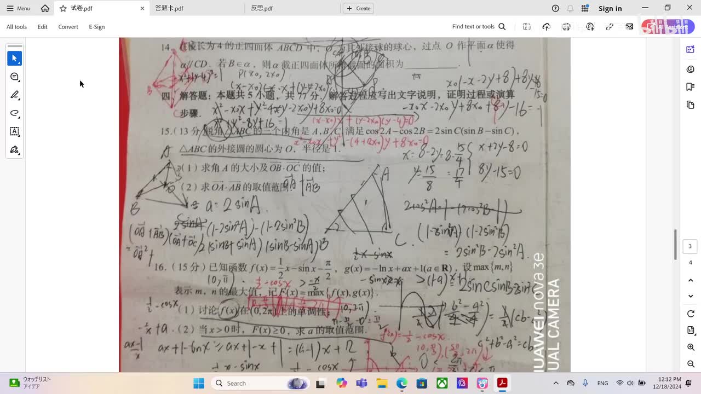Click the current page number 3 box

pyautogui.click(x=690, y=246)
